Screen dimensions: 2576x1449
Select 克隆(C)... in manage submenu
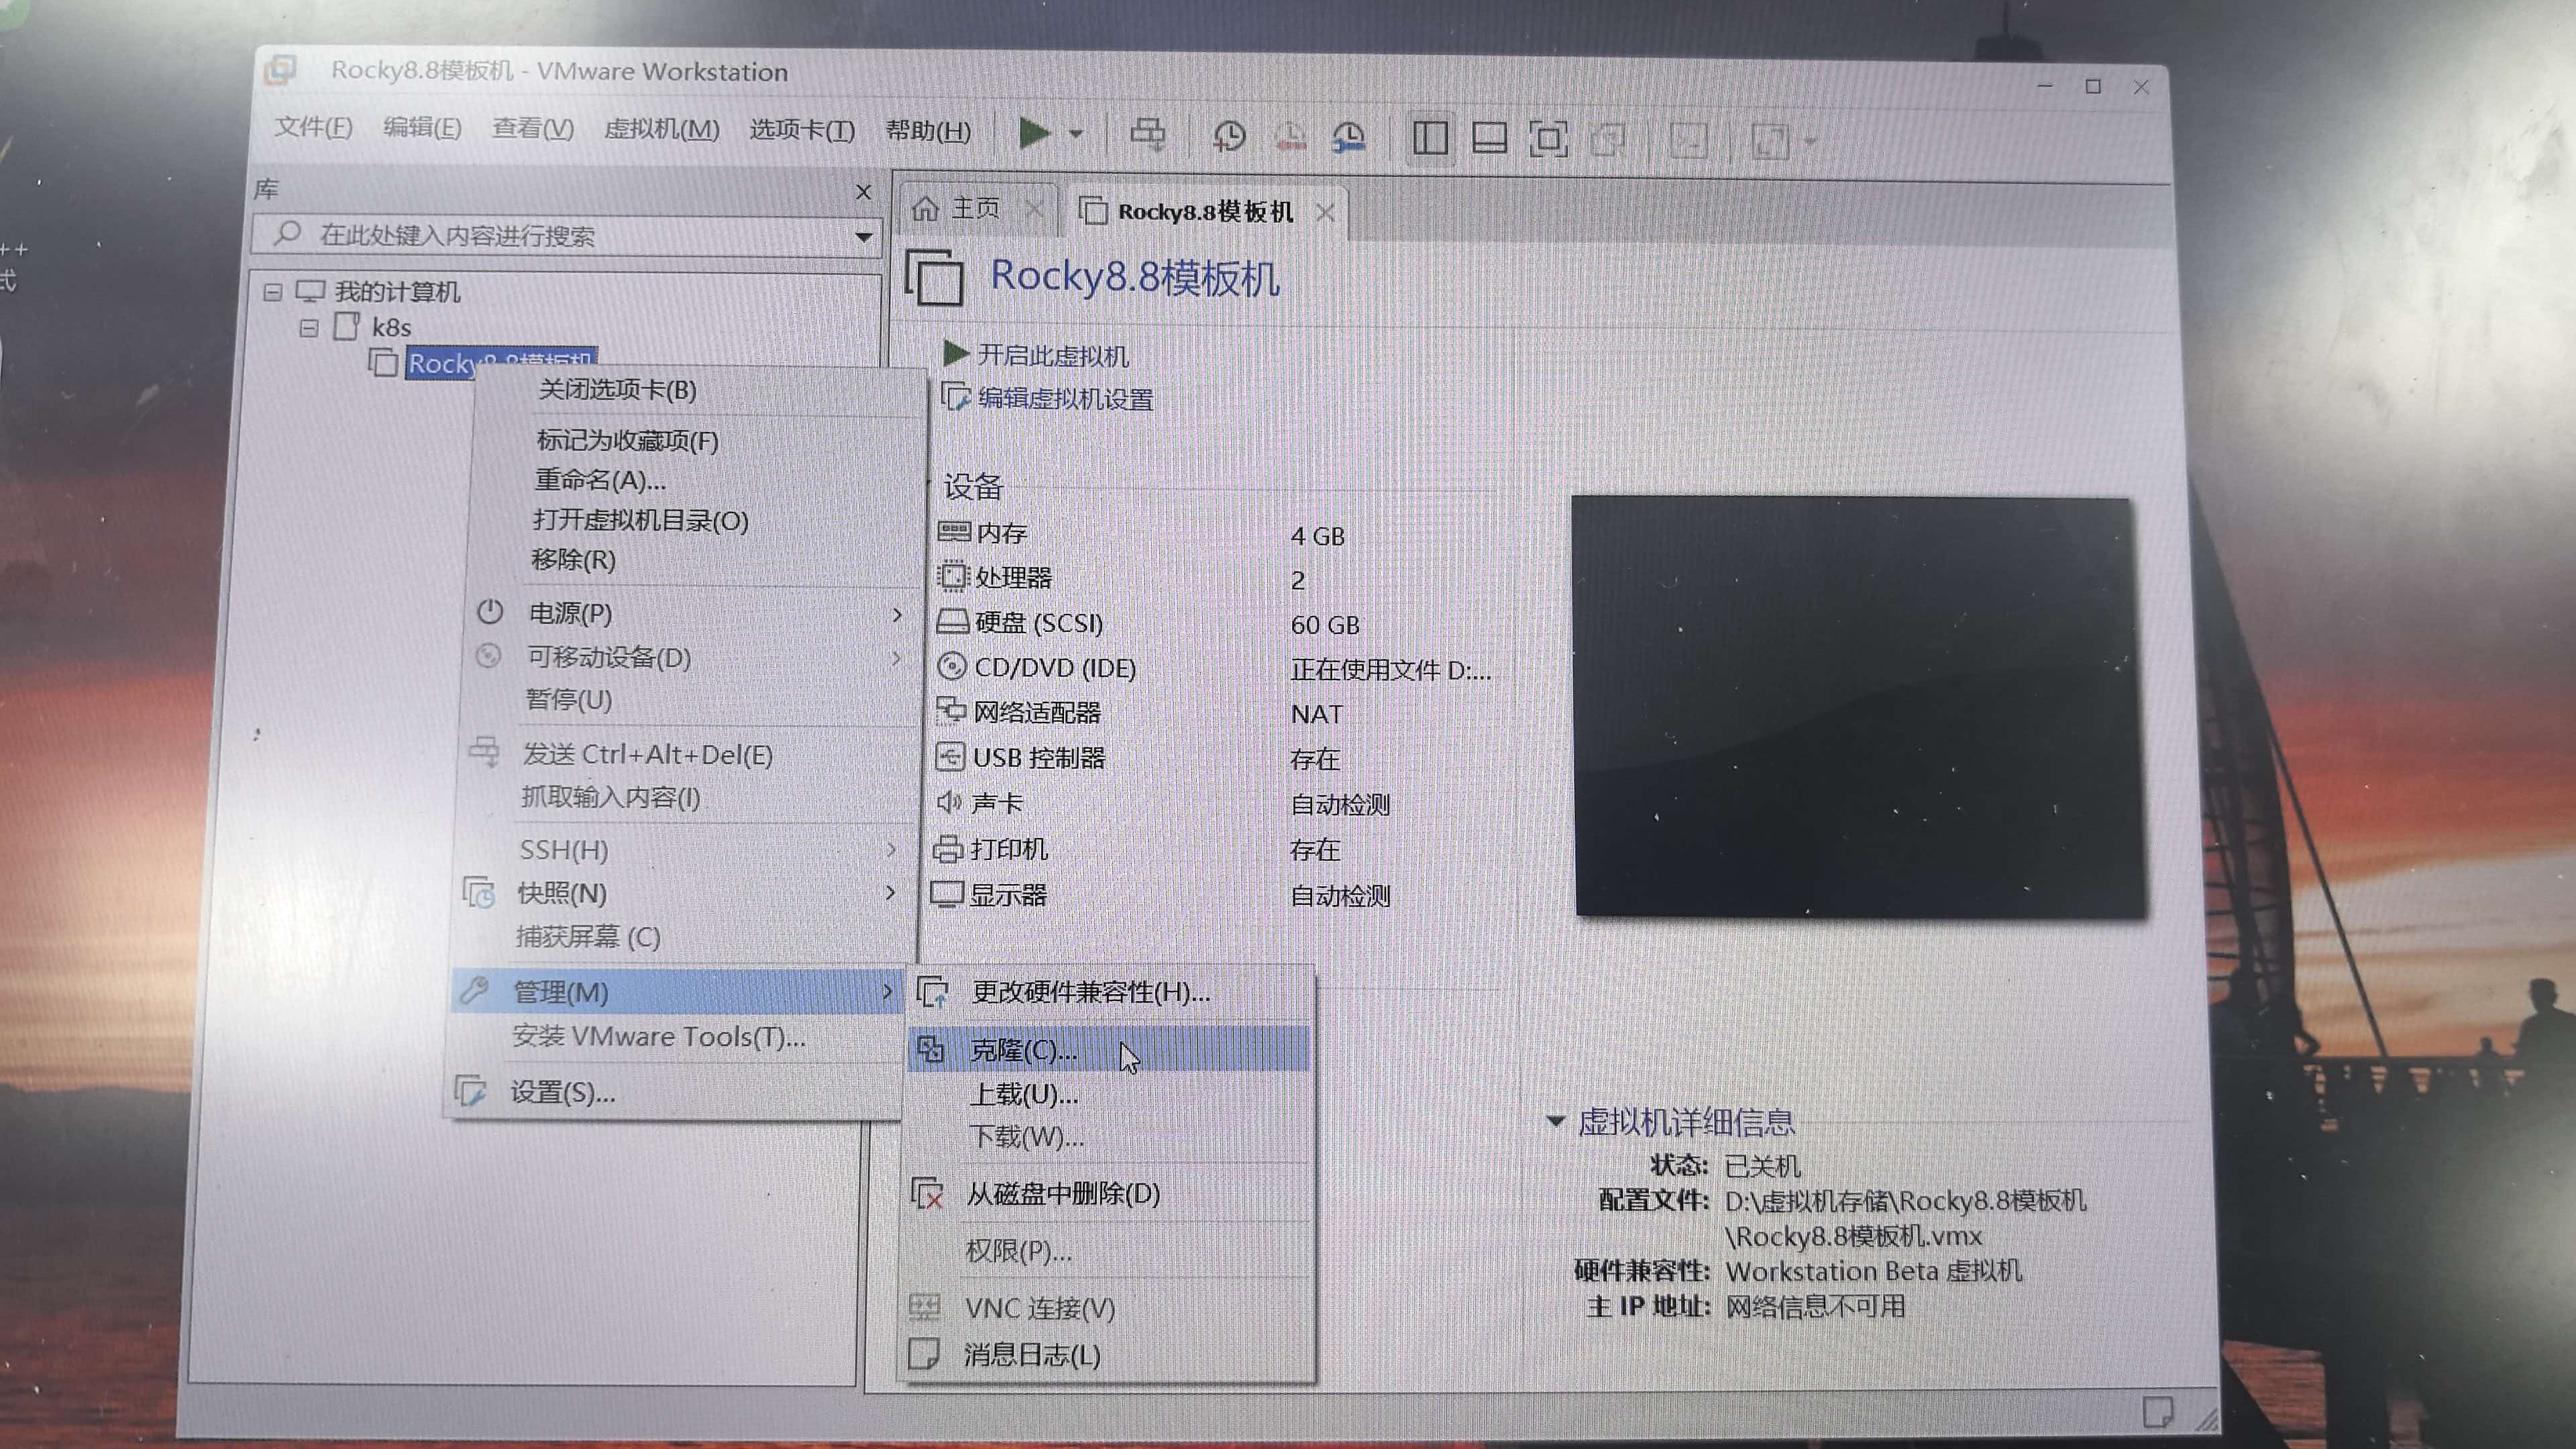1108,1049
